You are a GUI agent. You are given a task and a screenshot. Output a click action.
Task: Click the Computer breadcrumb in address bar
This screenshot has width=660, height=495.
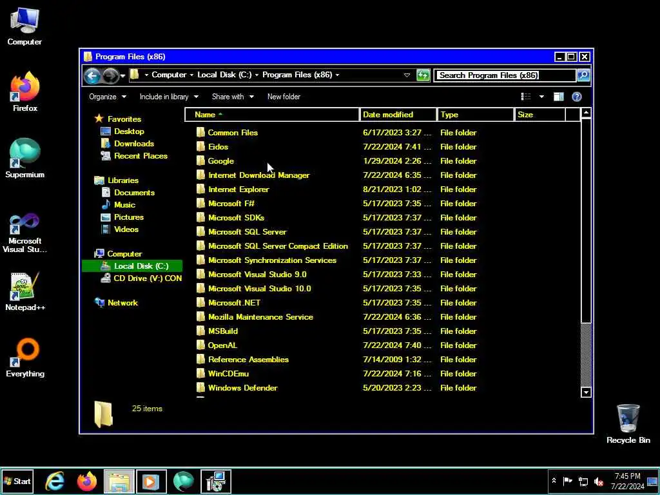(x=169, y=75)
